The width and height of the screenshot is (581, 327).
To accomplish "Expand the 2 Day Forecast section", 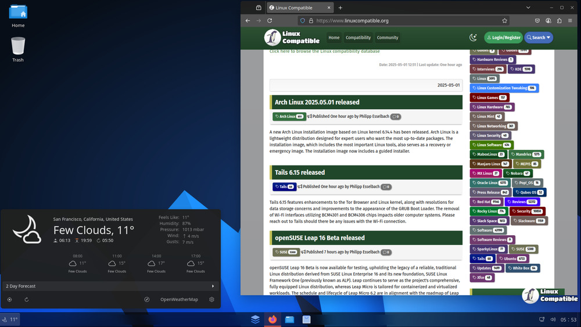I will pos(213,286).
